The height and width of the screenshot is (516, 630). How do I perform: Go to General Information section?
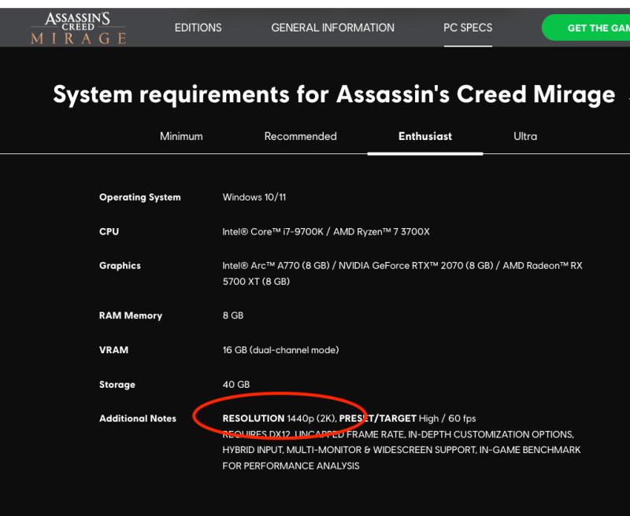332,28
